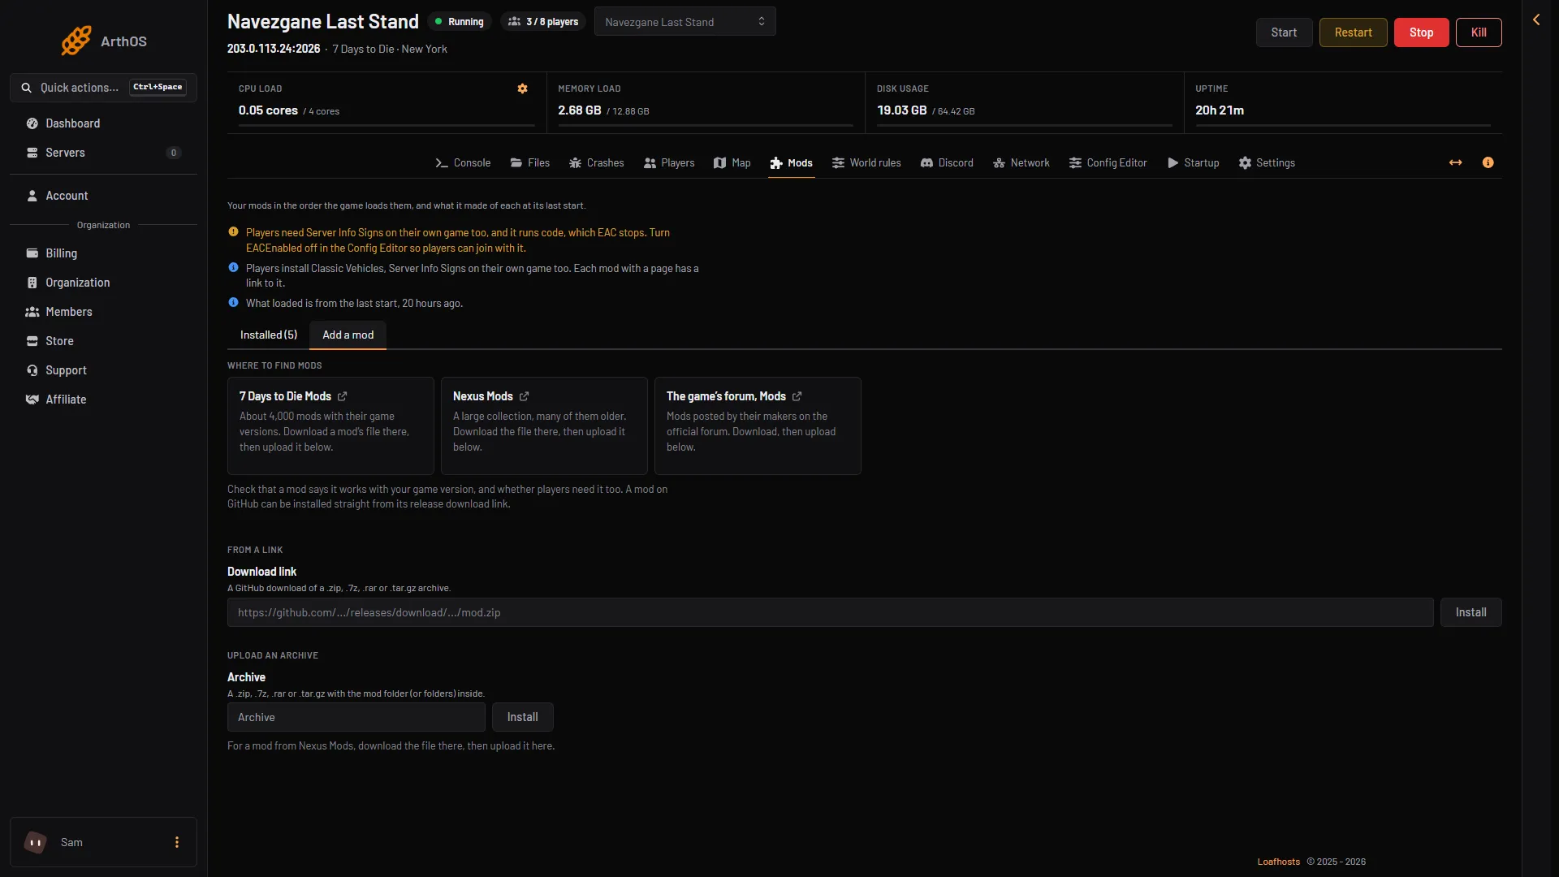Open Dashboard from sidebar

[103, 123]
